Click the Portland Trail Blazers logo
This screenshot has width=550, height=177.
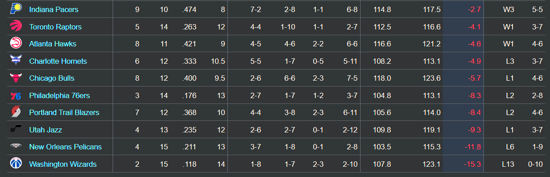pos(15,112)
